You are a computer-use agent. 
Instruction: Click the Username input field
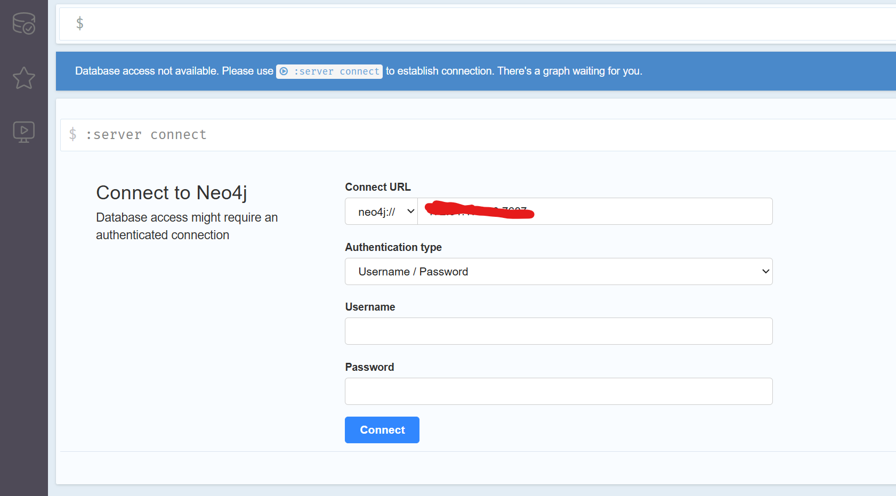click(x=559, y=331)
